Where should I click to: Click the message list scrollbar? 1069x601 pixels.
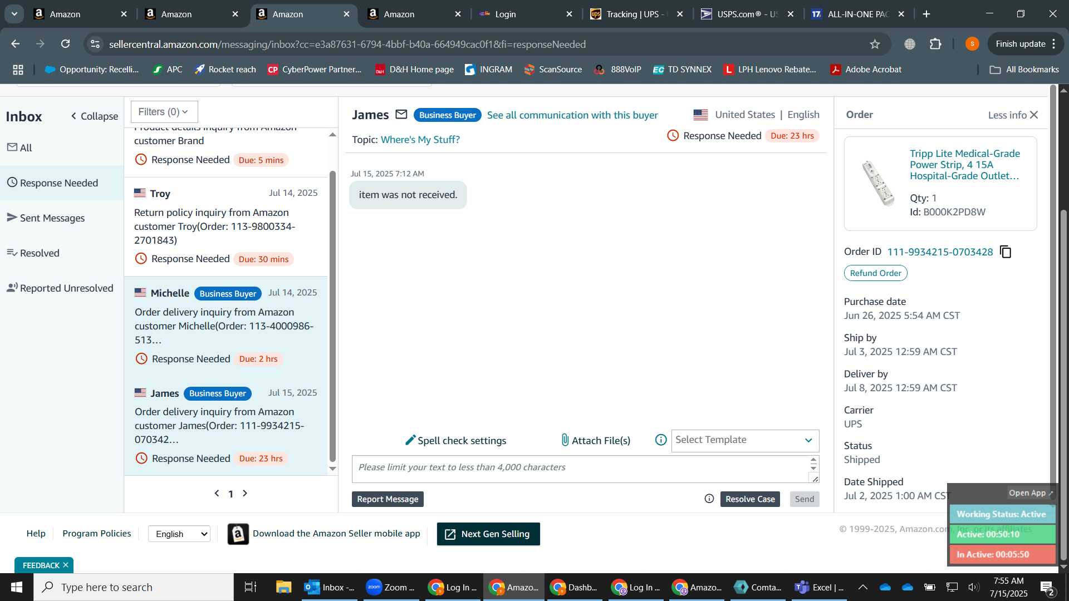tap(332, 316)
